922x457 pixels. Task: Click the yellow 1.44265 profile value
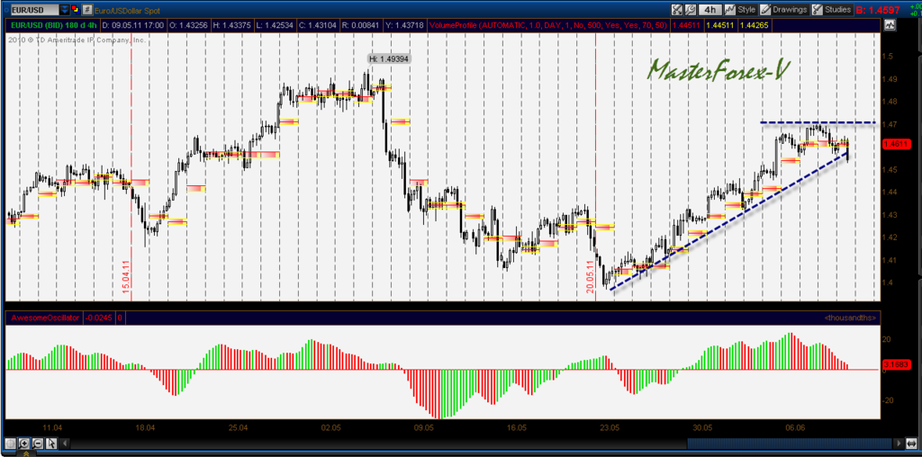pos(755,25)
